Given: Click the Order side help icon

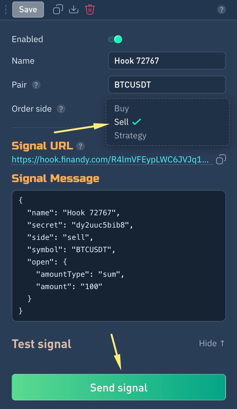Looking at the screenshot, I should coord(61,109).
